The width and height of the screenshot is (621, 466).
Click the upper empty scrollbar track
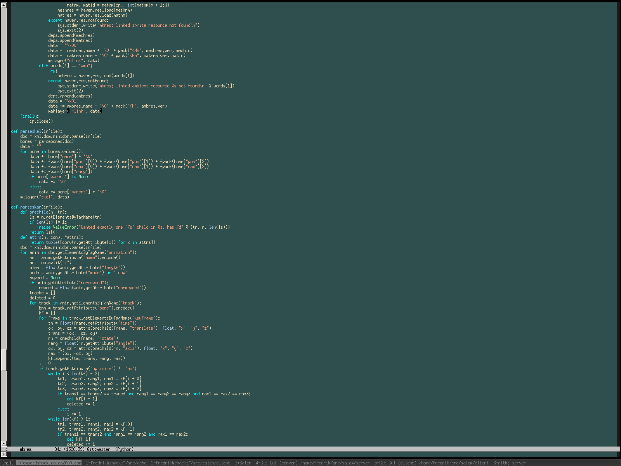[3, 175]
